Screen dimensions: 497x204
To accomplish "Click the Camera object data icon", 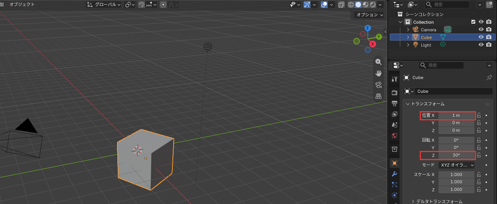I will point(448,29).
